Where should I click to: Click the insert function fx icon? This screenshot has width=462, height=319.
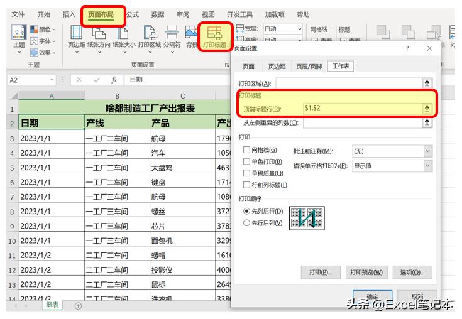tap(114, 80)
